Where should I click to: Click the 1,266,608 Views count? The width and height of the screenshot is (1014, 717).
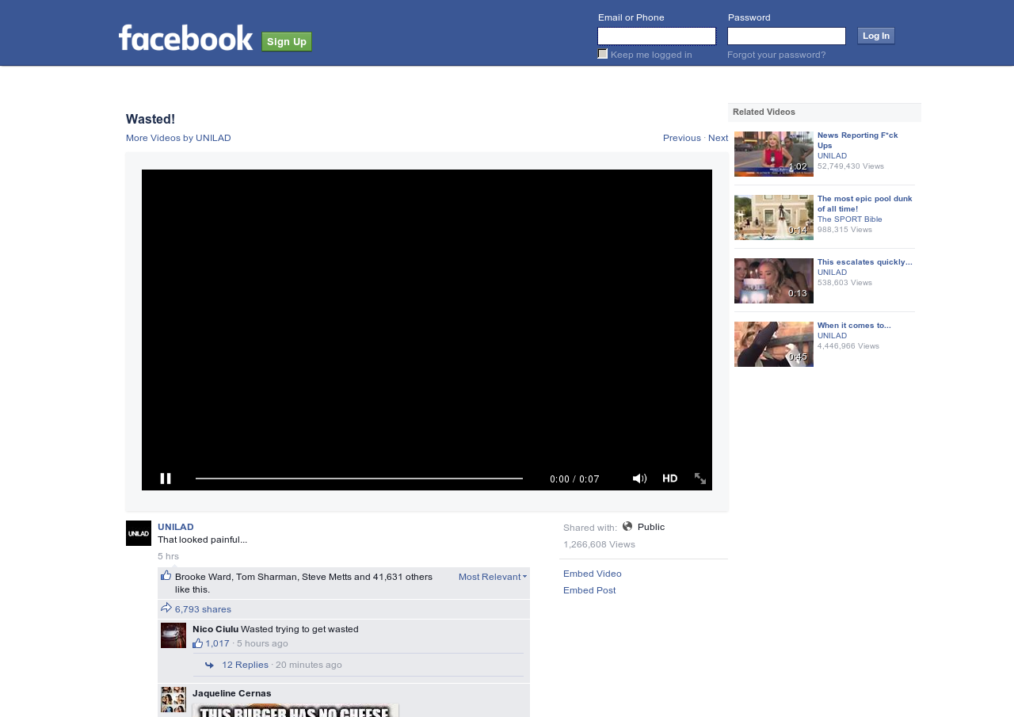pos(599,544)
